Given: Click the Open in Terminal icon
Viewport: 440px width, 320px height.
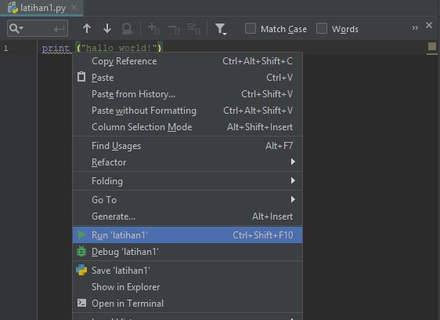Looking at the screenshot, I should point(81,303).
